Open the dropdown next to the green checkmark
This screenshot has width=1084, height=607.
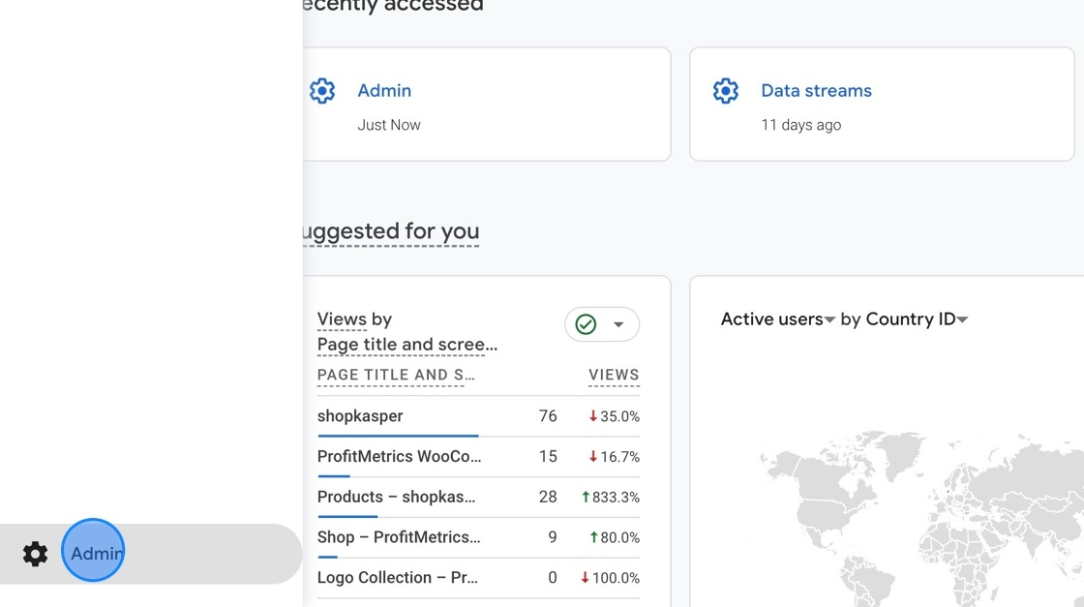619,324
